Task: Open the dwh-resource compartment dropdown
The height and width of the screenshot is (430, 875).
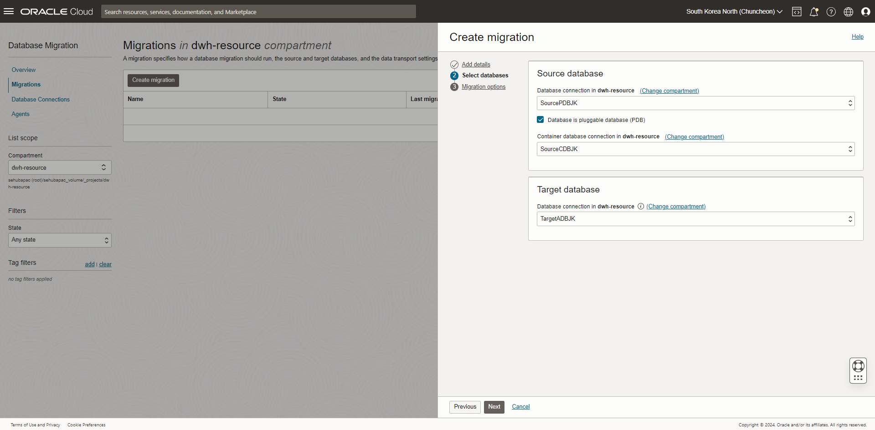Action: (x=60, y=167)
